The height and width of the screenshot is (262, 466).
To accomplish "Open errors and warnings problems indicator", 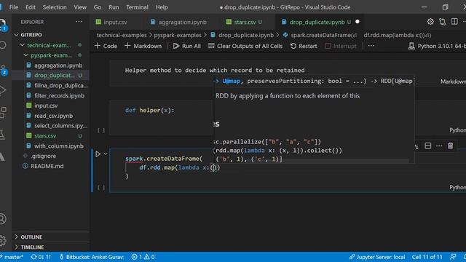I will tap(143, 257).
